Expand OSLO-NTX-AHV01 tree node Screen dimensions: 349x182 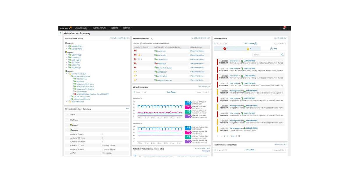click(67, 102)
